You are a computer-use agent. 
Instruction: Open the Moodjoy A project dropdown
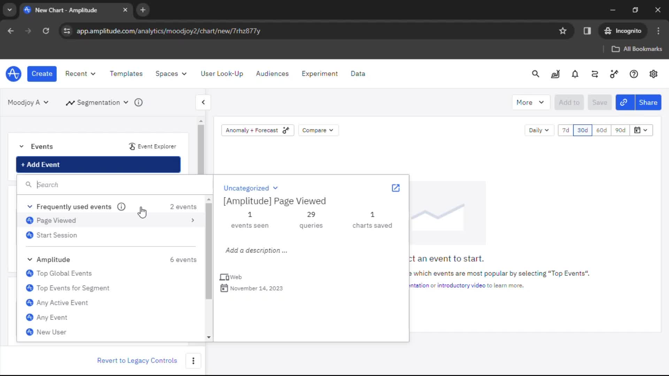28,102
